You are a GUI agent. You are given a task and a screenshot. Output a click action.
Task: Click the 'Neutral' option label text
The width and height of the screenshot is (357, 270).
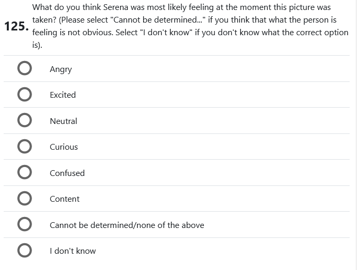coord(63,121)
